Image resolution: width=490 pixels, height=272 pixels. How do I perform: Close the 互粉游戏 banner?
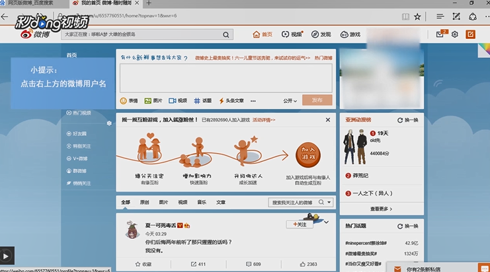328,119
